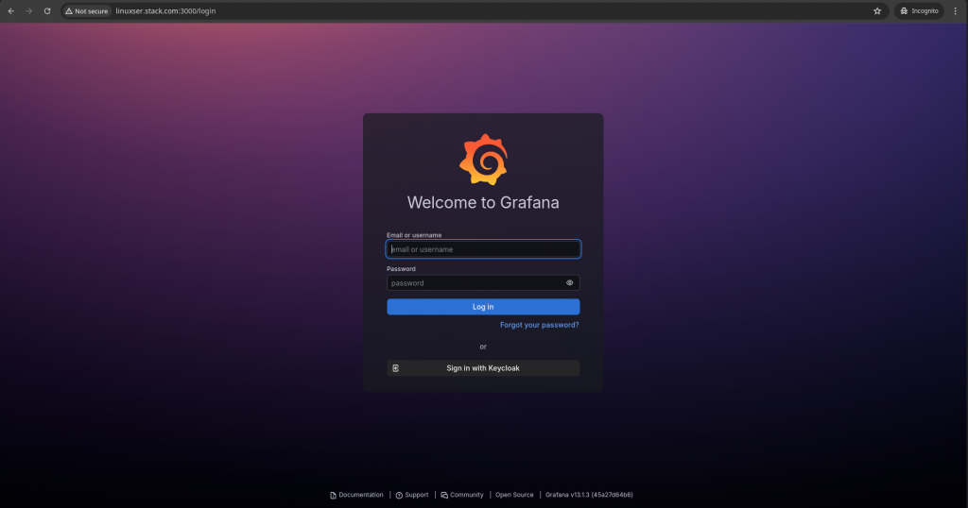Screen dimensions: 968x508
Task: Sign in with Keycloak
Action: click(483, 368)
